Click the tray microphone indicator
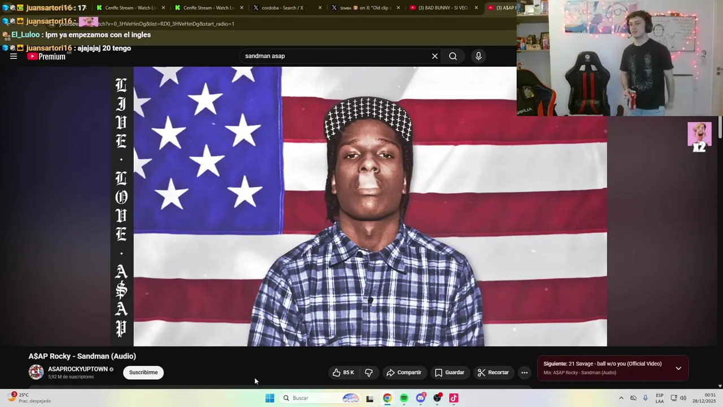Screen dimensions: 723x407 [646, 398]
